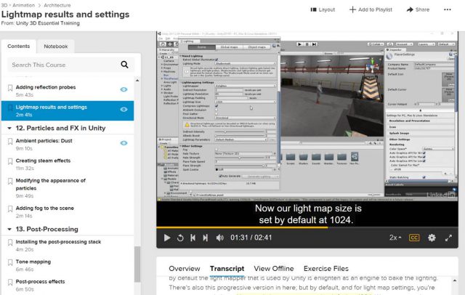Bookmark Installing the post-processing stack
This screenshot has width=465, height=295.
(10, 243)
